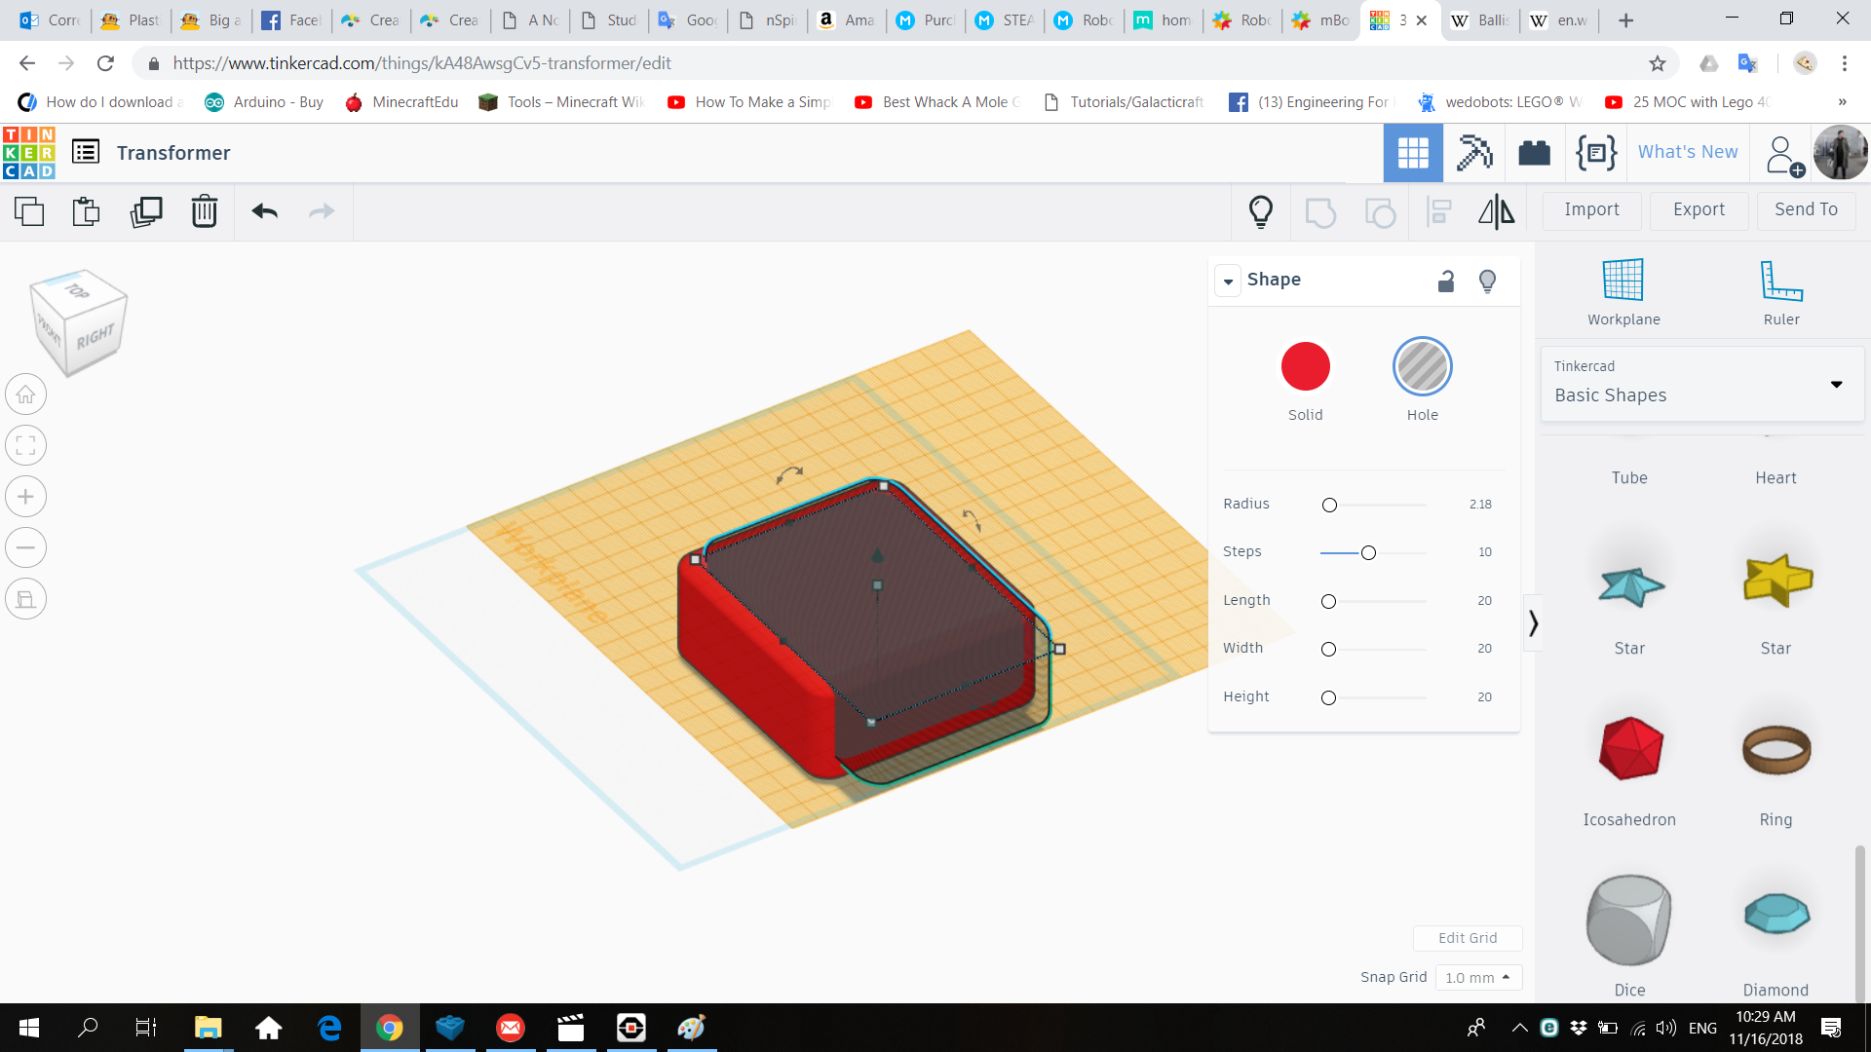Select the Icosahedron shape thumbnail
This screenshot has height=1052, width=1871.
[x=1629, y=749]
